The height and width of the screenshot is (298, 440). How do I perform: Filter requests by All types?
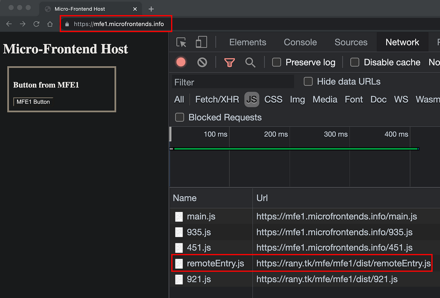(179, 100)
